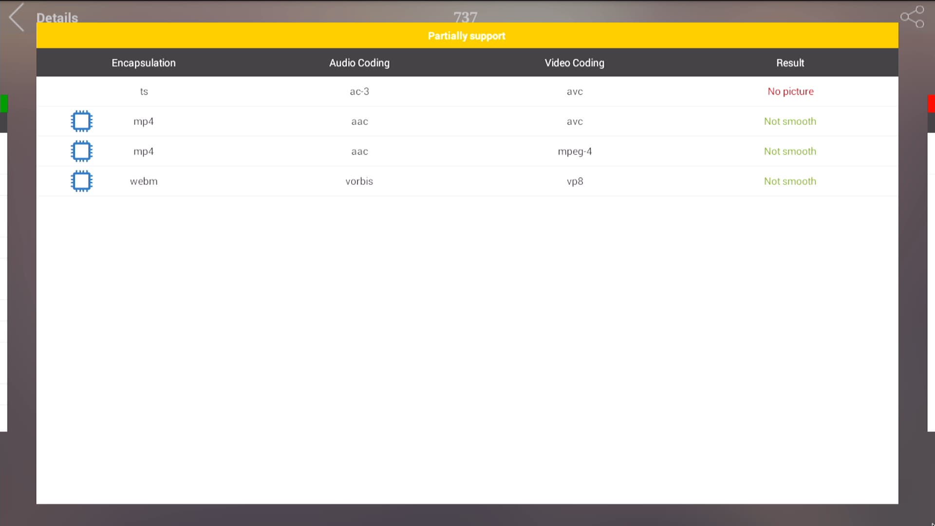
Task: Select the Audio Coding column header
Action: tap(359, 63)
